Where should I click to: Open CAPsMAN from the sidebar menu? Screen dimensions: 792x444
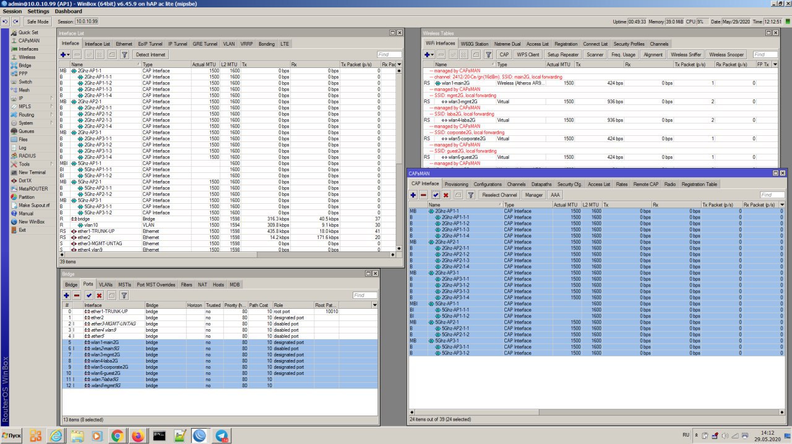(28, 41)
